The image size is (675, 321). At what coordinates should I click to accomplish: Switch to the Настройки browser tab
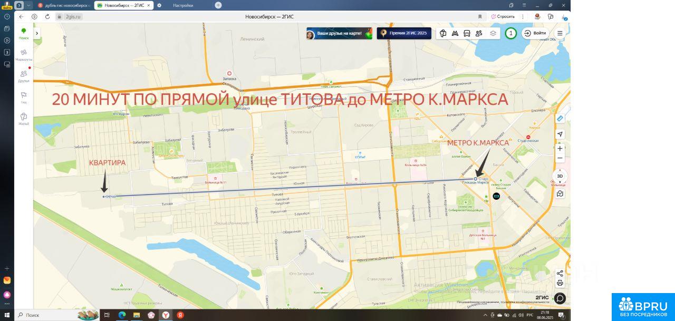coord(183,5)
